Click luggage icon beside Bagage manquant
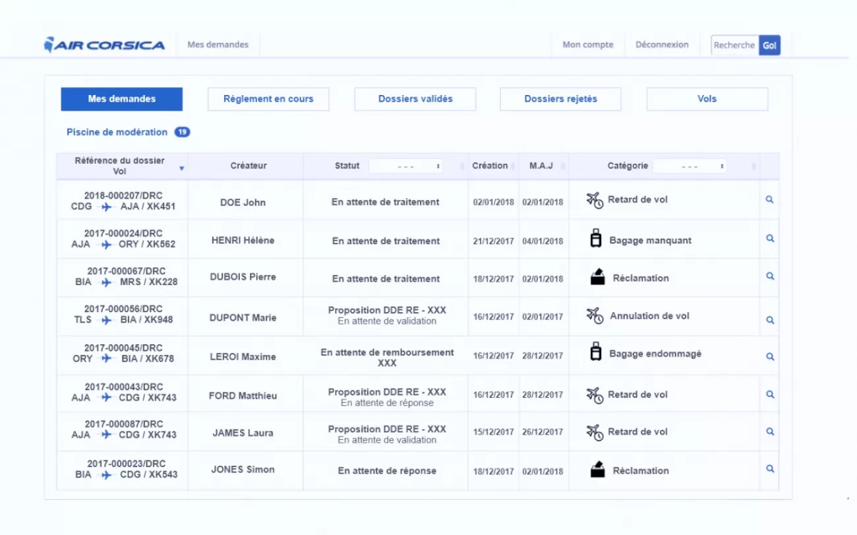Screen dimensions: 857x535 [x=596, y=239]
